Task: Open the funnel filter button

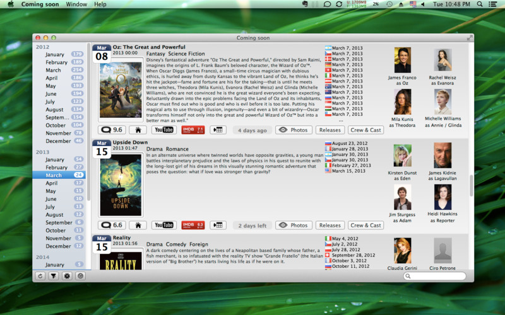Action: [x=54, y=276]
